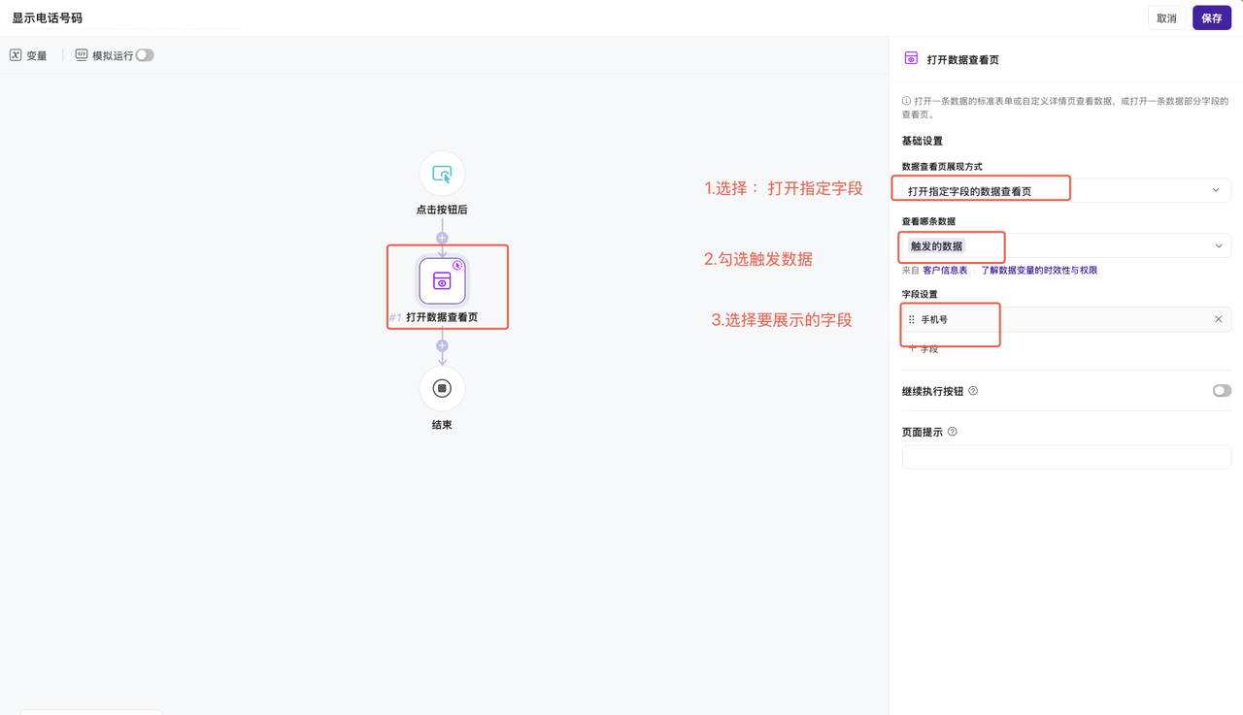1243x715 pixels.
Task: Add a step via plus above 打开数据查看页
Action: [x=442, y=238]
